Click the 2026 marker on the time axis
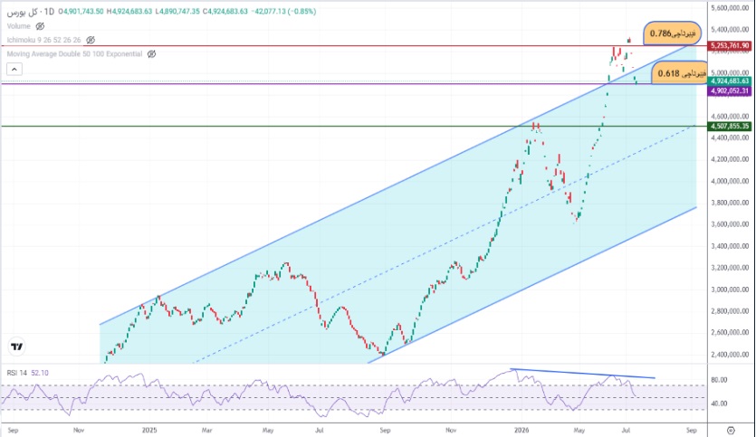The height and width of the screenshot is (437, 756). pyautogui.click(x=522, y=430)
